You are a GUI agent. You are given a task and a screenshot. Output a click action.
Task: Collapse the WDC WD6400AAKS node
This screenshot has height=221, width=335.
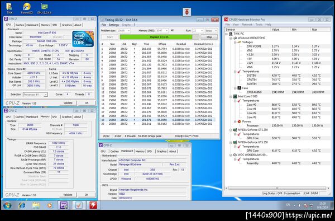231,155
